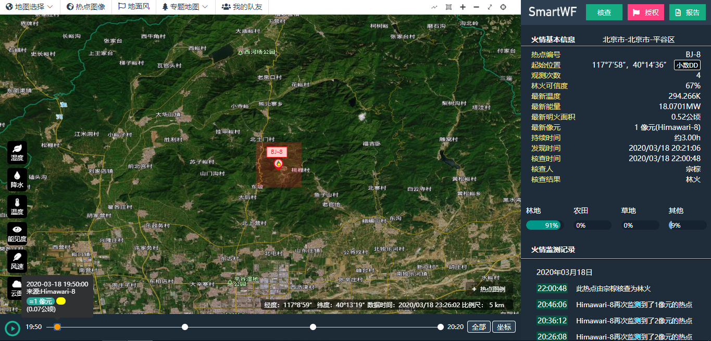Click the distance measurement line tool
The width and height of the screenshot is (711, 341).
(x=434, y=7)
